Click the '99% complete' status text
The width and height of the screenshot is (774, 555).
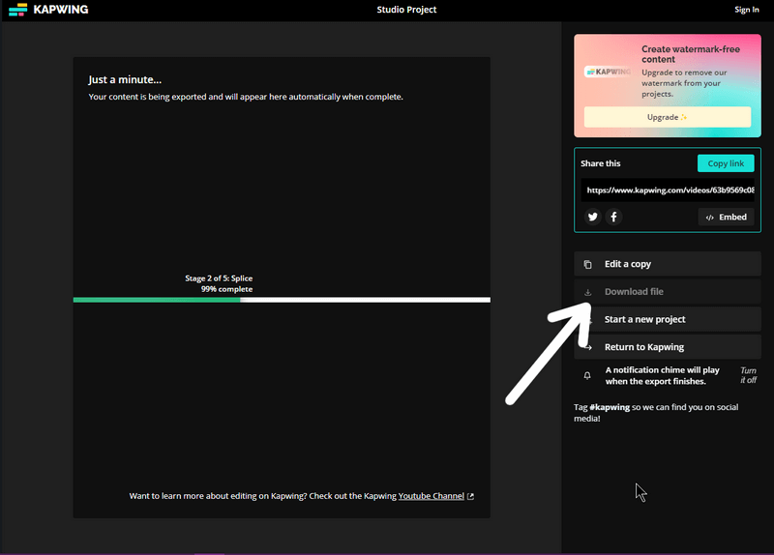pos(226,289)
